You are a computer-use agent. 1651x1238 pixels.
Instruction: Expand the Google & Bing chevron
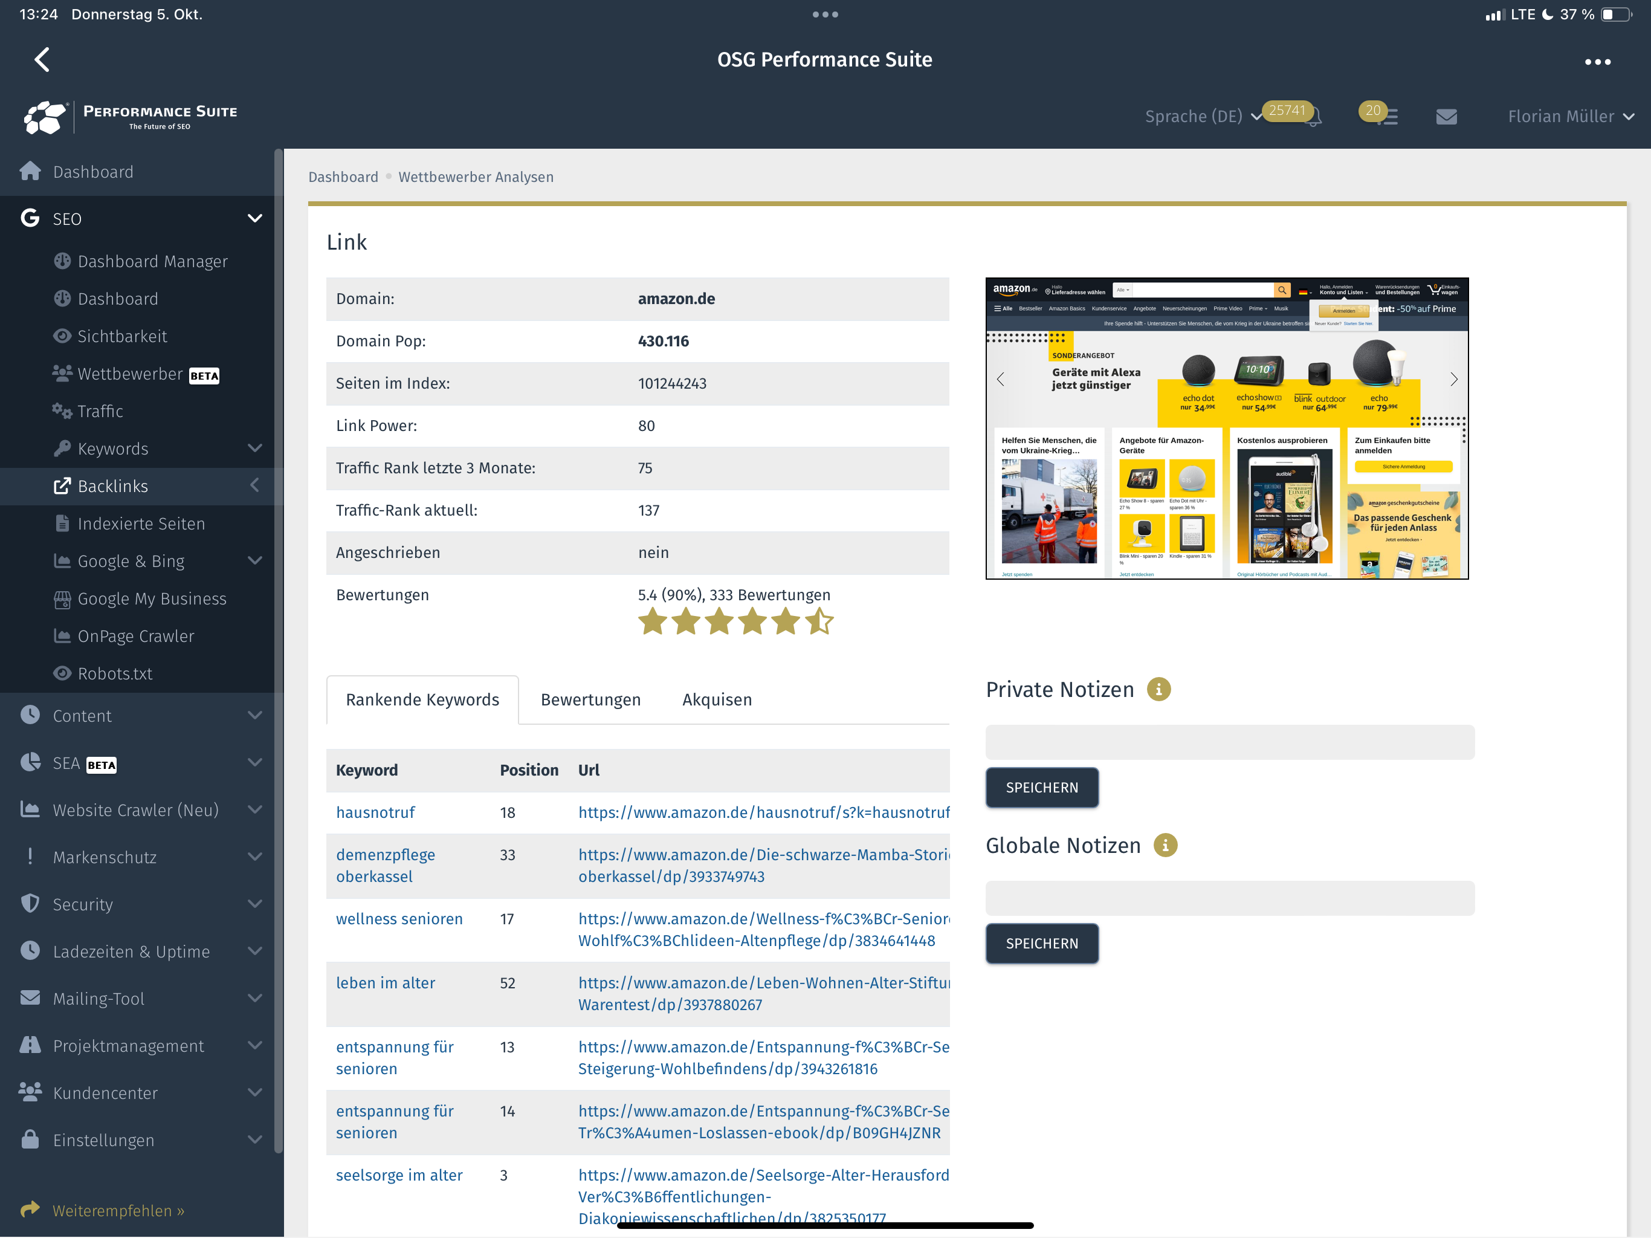pyautogui.click(x=254, y=561)
